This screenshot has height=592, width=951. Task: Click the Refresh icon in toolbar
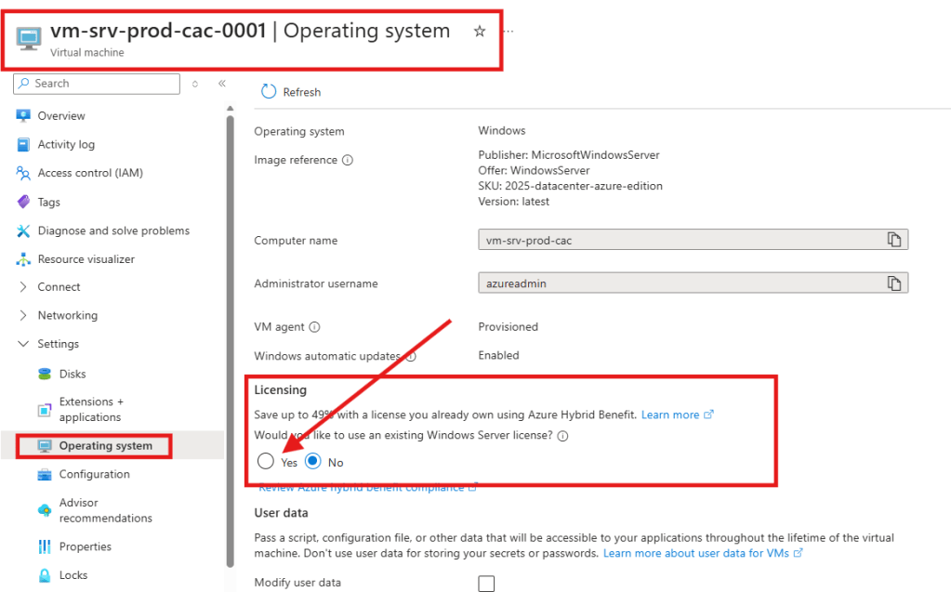click(x=269, y=91)
